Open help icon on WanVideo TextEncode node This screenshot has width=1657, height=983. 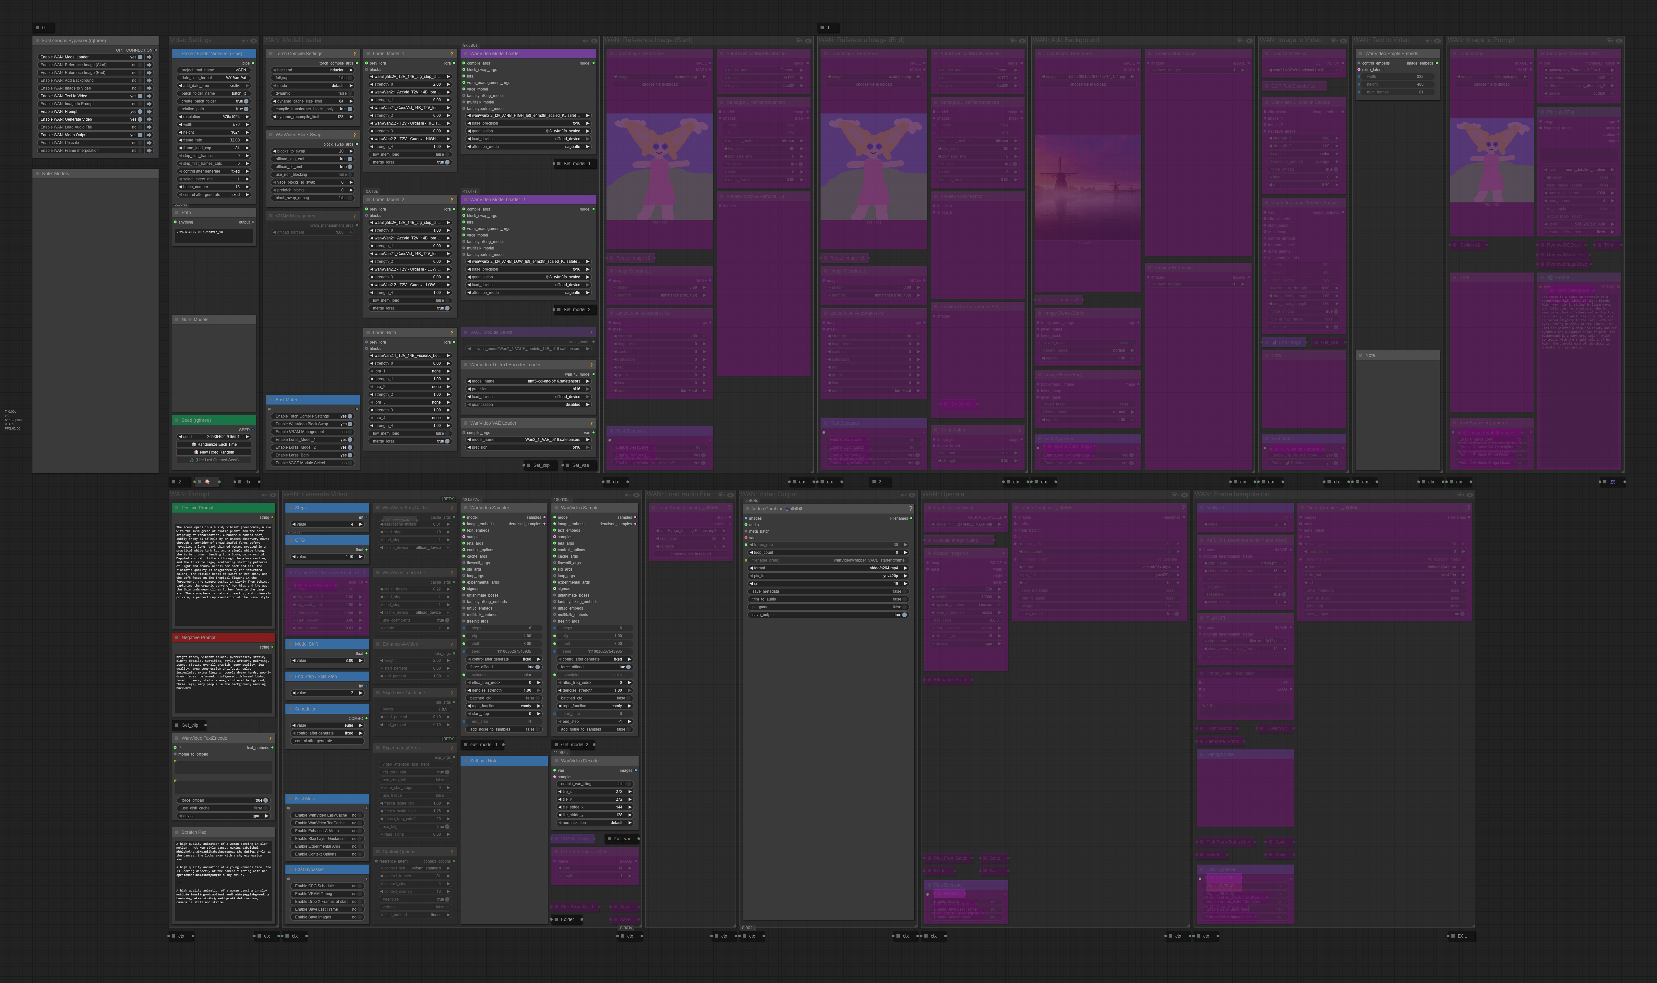[x=270, y=738]
